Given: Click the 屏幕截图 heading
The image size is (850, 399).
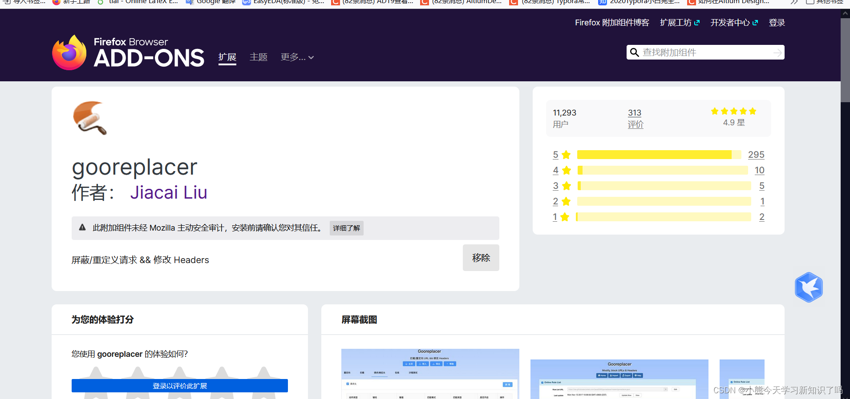Looking at the screenshot, I should [359, 319].
